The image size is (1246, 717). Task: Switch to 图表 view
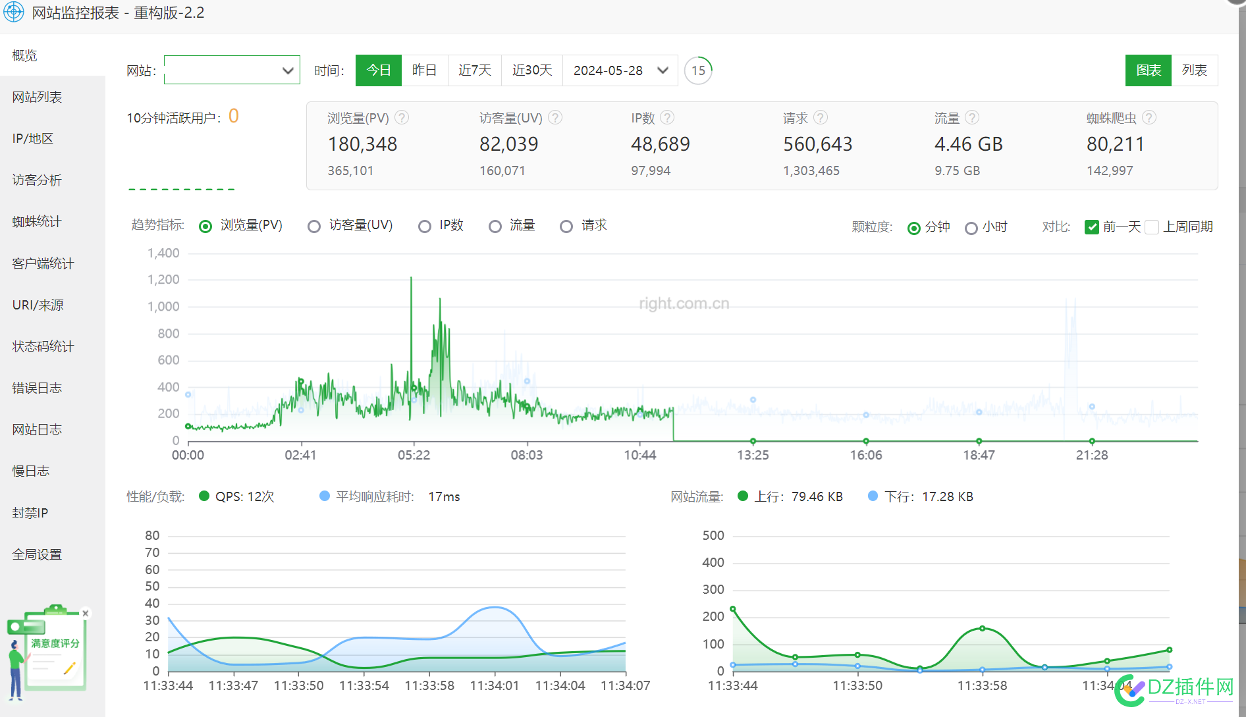(1149, 70)
